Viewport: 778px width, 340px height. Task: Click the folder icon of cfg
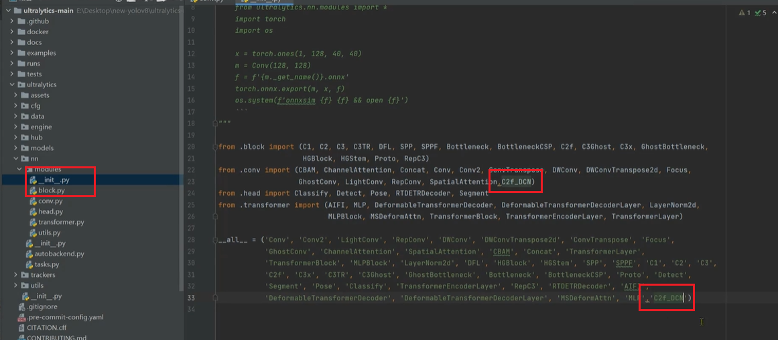click(x=25, y=106)
